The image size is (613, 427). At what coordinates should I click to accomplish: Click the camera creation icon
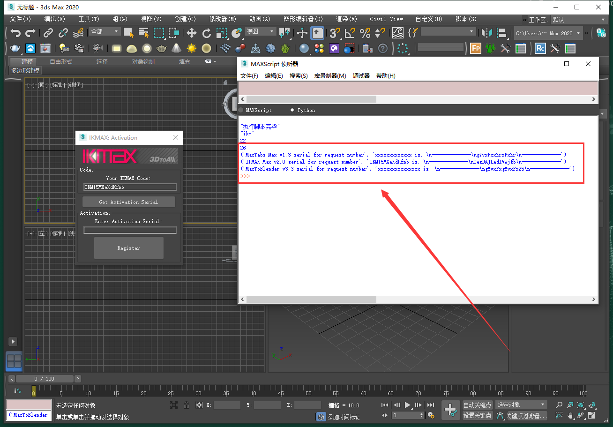tap(97, 48)
